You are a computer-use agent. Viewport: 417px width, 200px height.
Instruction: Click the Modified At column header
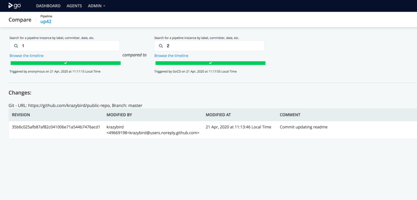pyautogui.click(x=218, y=115)
